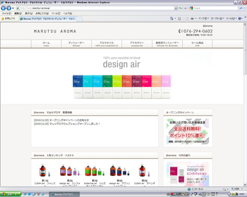Screen dimensions: 247x197
Task: Click the free shipping campaign banner
Action: [x=188, y=131]
